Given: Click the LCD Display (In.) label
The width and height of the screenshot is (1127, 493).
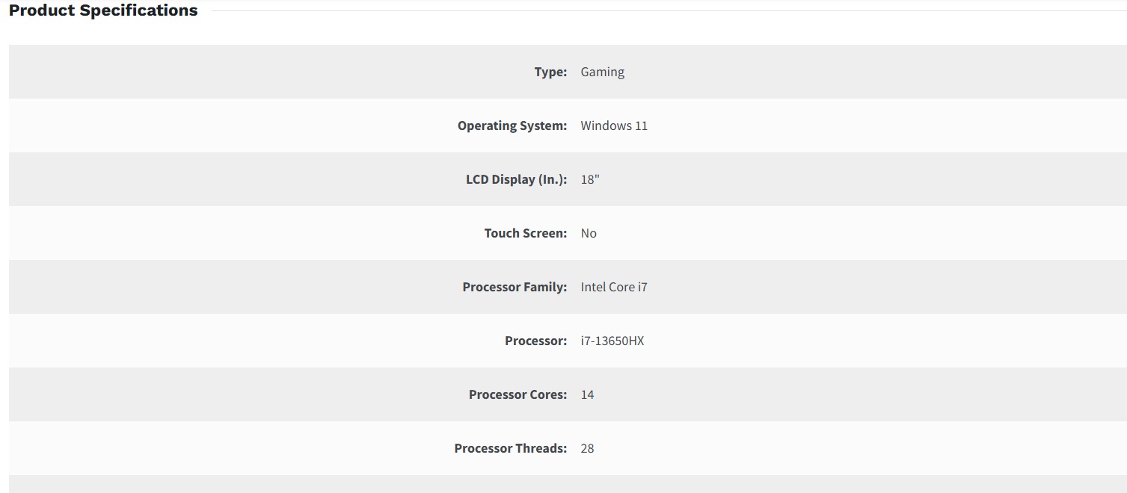Looking at the screenshot, I should 516,179.
